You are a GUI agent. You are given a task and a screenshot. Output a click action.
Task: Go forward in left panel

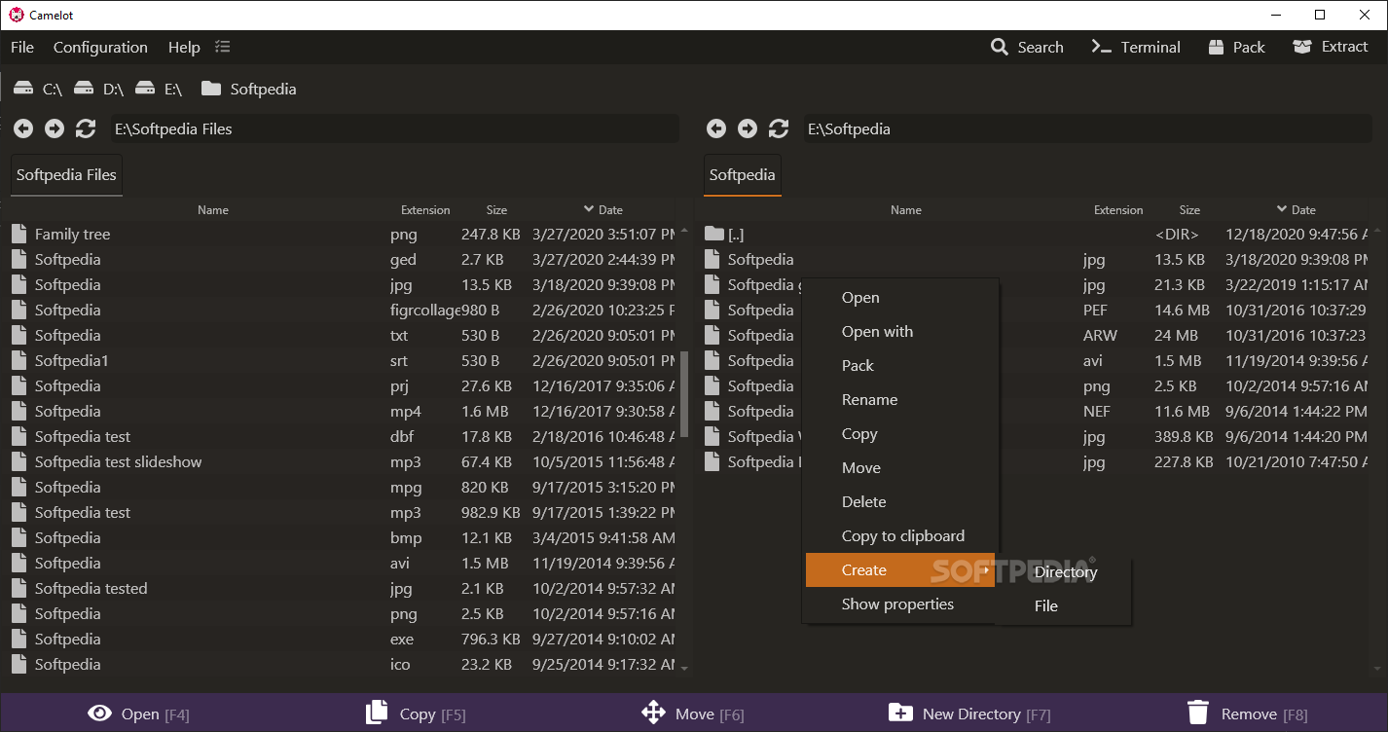tap(55, 128)
